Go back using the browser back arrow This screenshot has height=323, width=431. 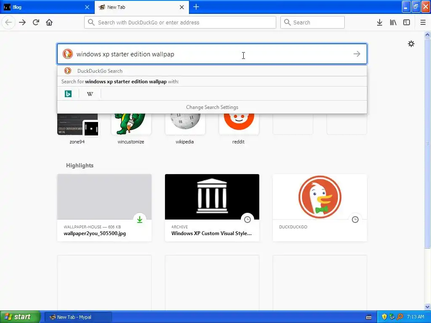8,22
